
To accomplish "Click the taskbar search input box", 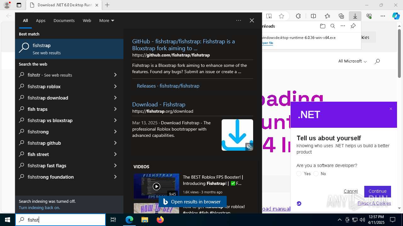I will pyautogui.click(x=60, y=220).
